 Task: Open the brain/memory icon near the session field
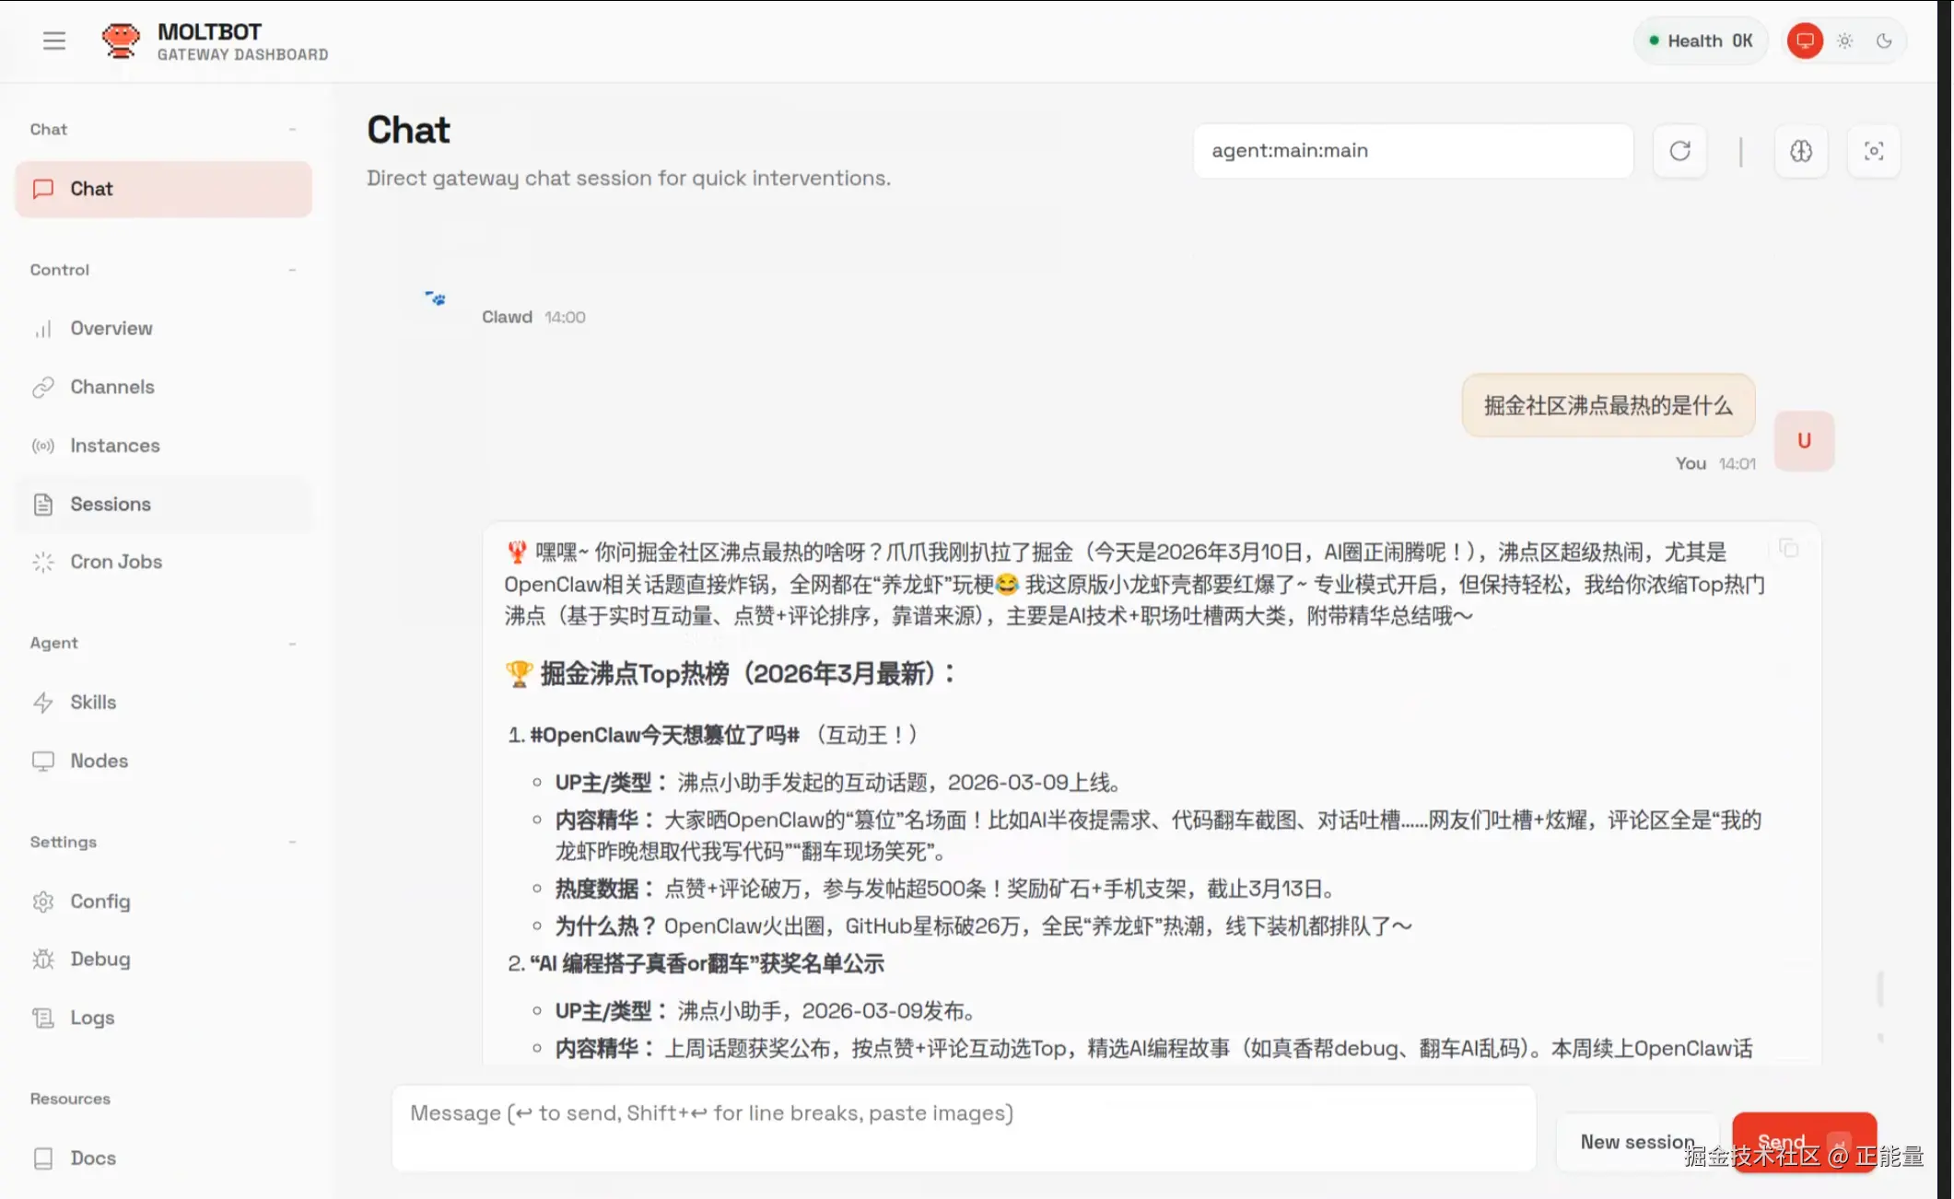pyautogui.click(x=1801, y=150)
